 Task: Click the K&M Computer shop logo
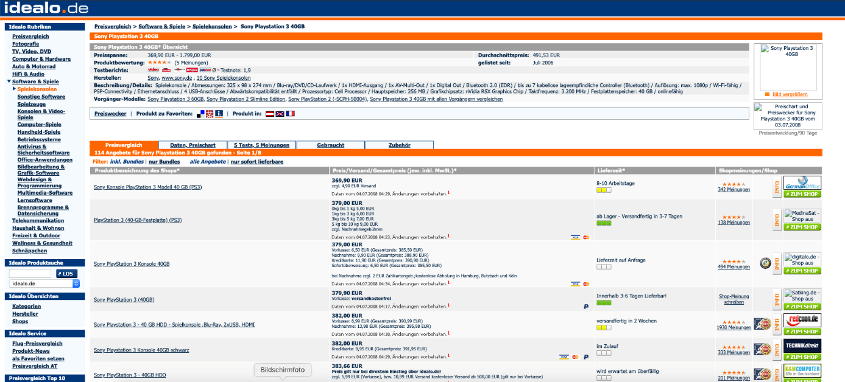(x=802, y=371)
